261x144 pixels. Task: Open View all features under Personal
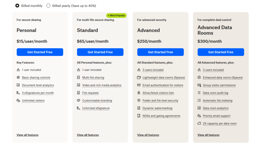(28, 135)
